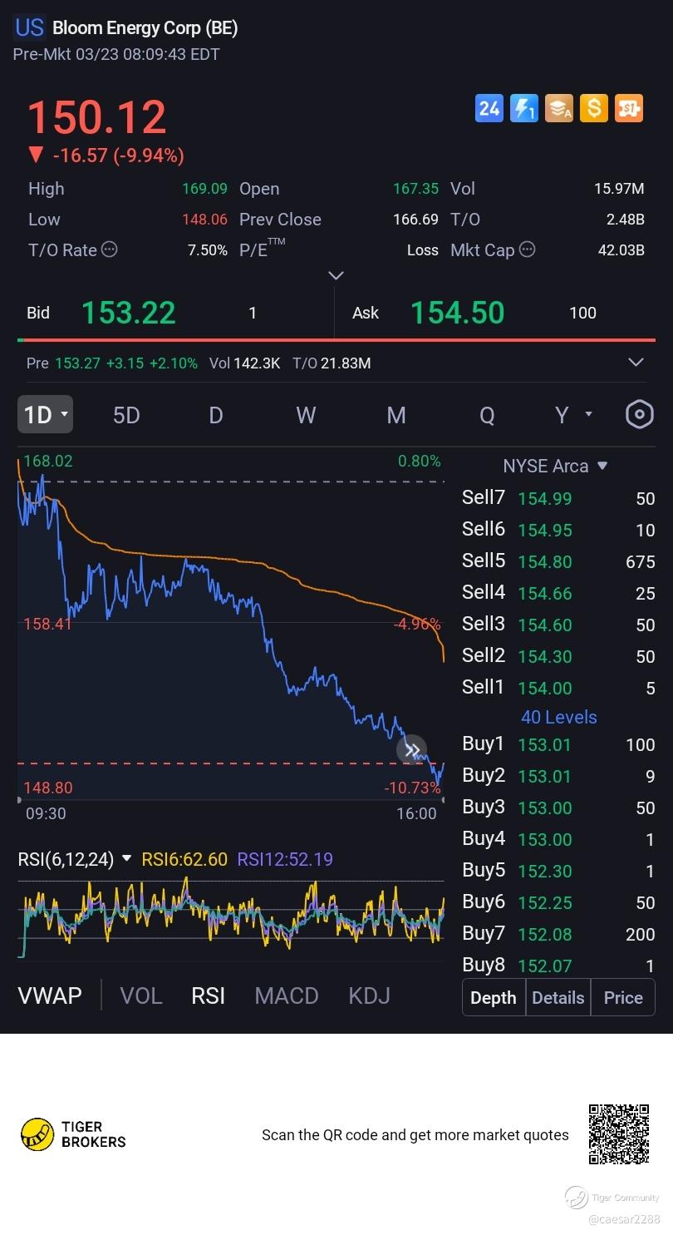Tap the Bid price 153.22

point(129,313)
